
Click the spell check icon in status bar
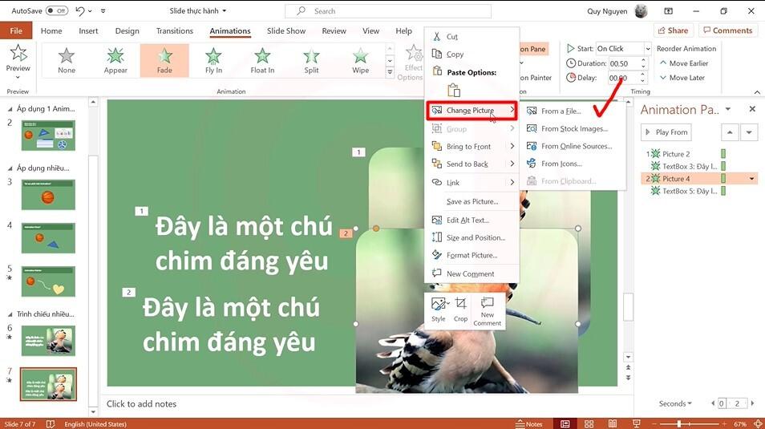(x=51, y=423)
